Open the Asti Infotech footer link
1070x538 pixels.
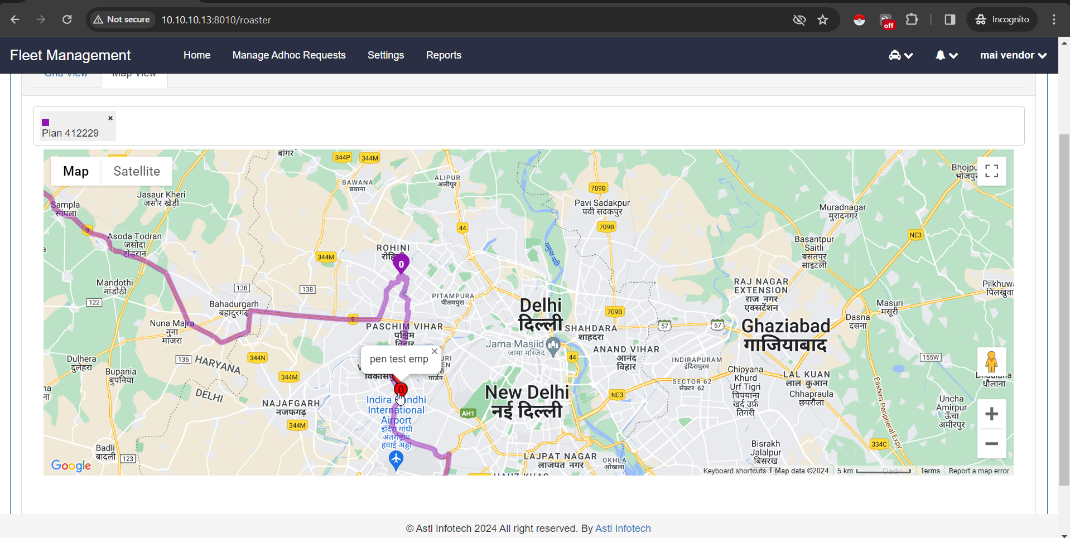coord(623,529)
